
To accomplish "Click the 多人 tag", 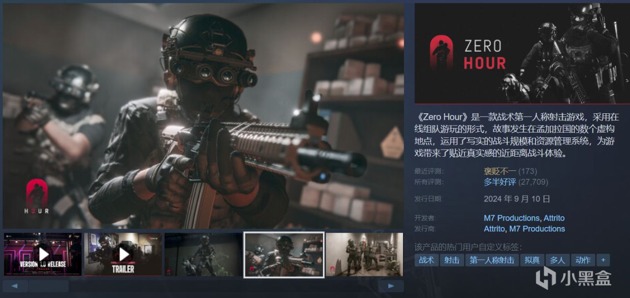I will [558, 260].
